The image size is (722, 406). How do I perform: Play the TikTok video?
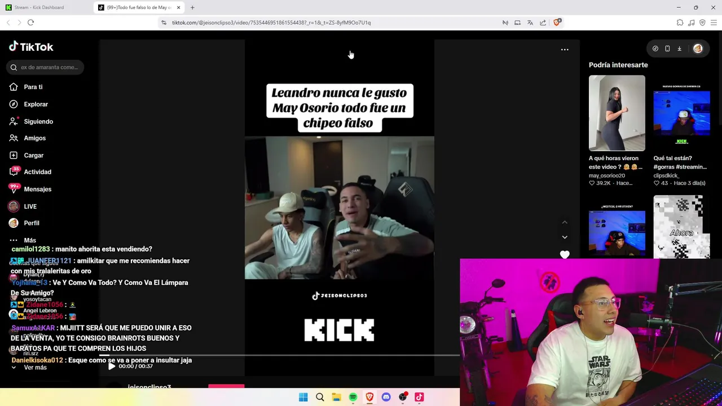[x=111, y=367]
